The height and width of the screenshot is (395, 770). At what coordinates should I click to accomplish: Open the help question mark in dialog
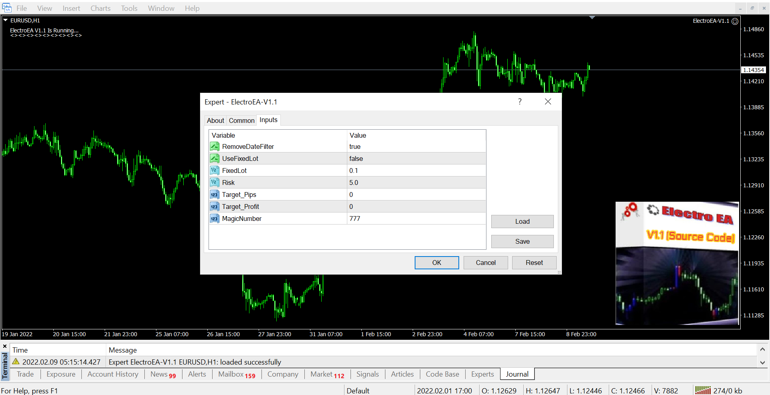[520, 102]
